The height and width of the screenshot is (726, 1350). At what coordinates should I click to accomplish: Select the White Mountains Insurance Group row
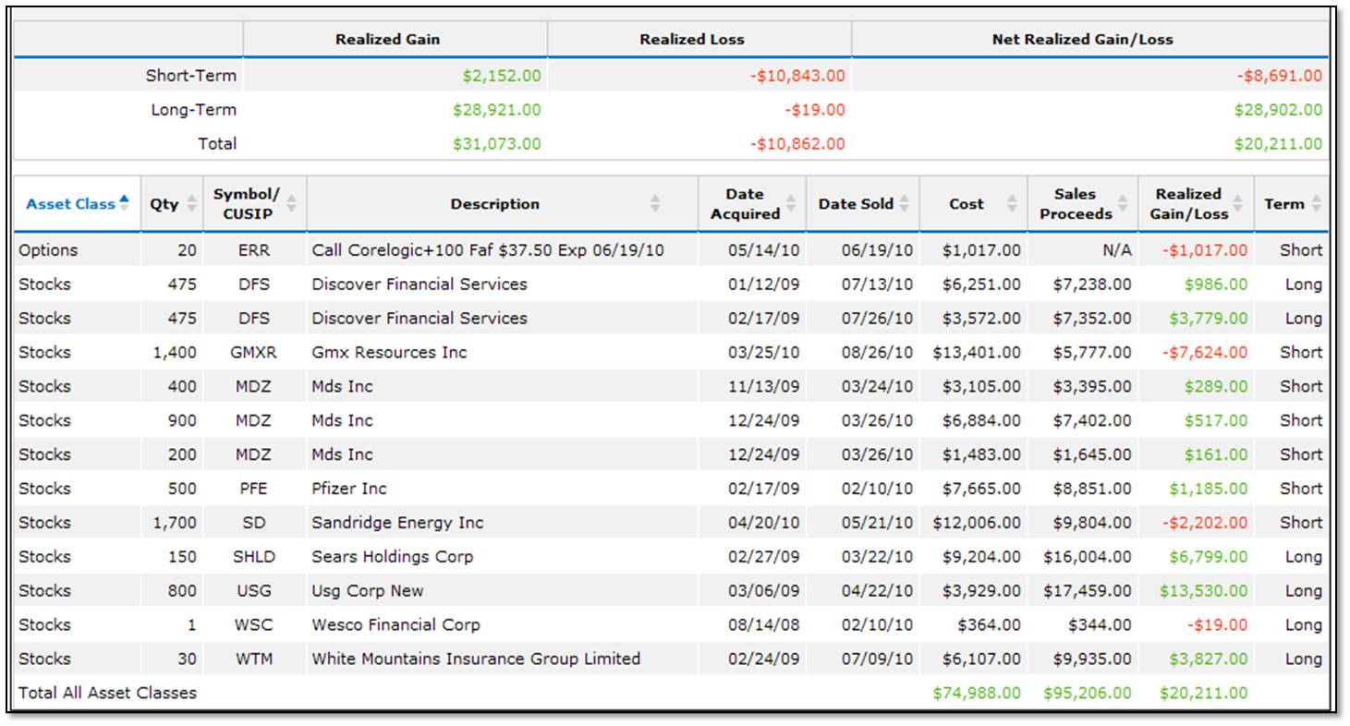click(x=475, y=659)
